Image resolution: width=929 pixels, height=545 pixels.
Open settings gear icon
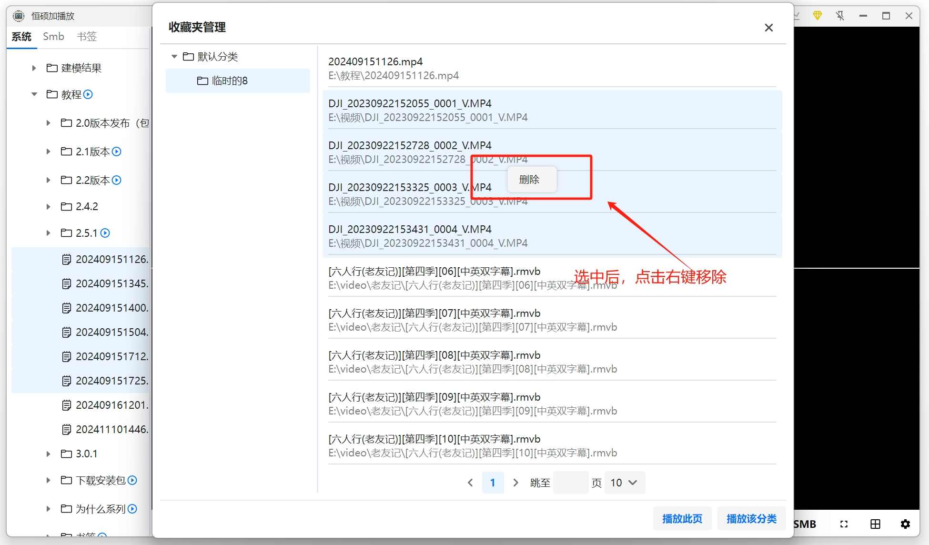pyautogui.click(x=905, y=524)
